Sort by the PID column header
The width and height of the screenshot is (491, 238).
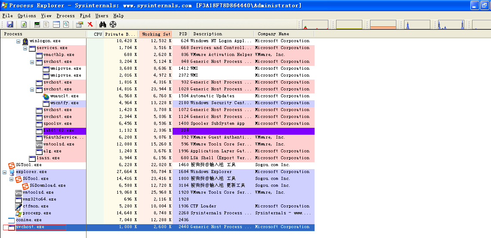(x=183, y=34)
